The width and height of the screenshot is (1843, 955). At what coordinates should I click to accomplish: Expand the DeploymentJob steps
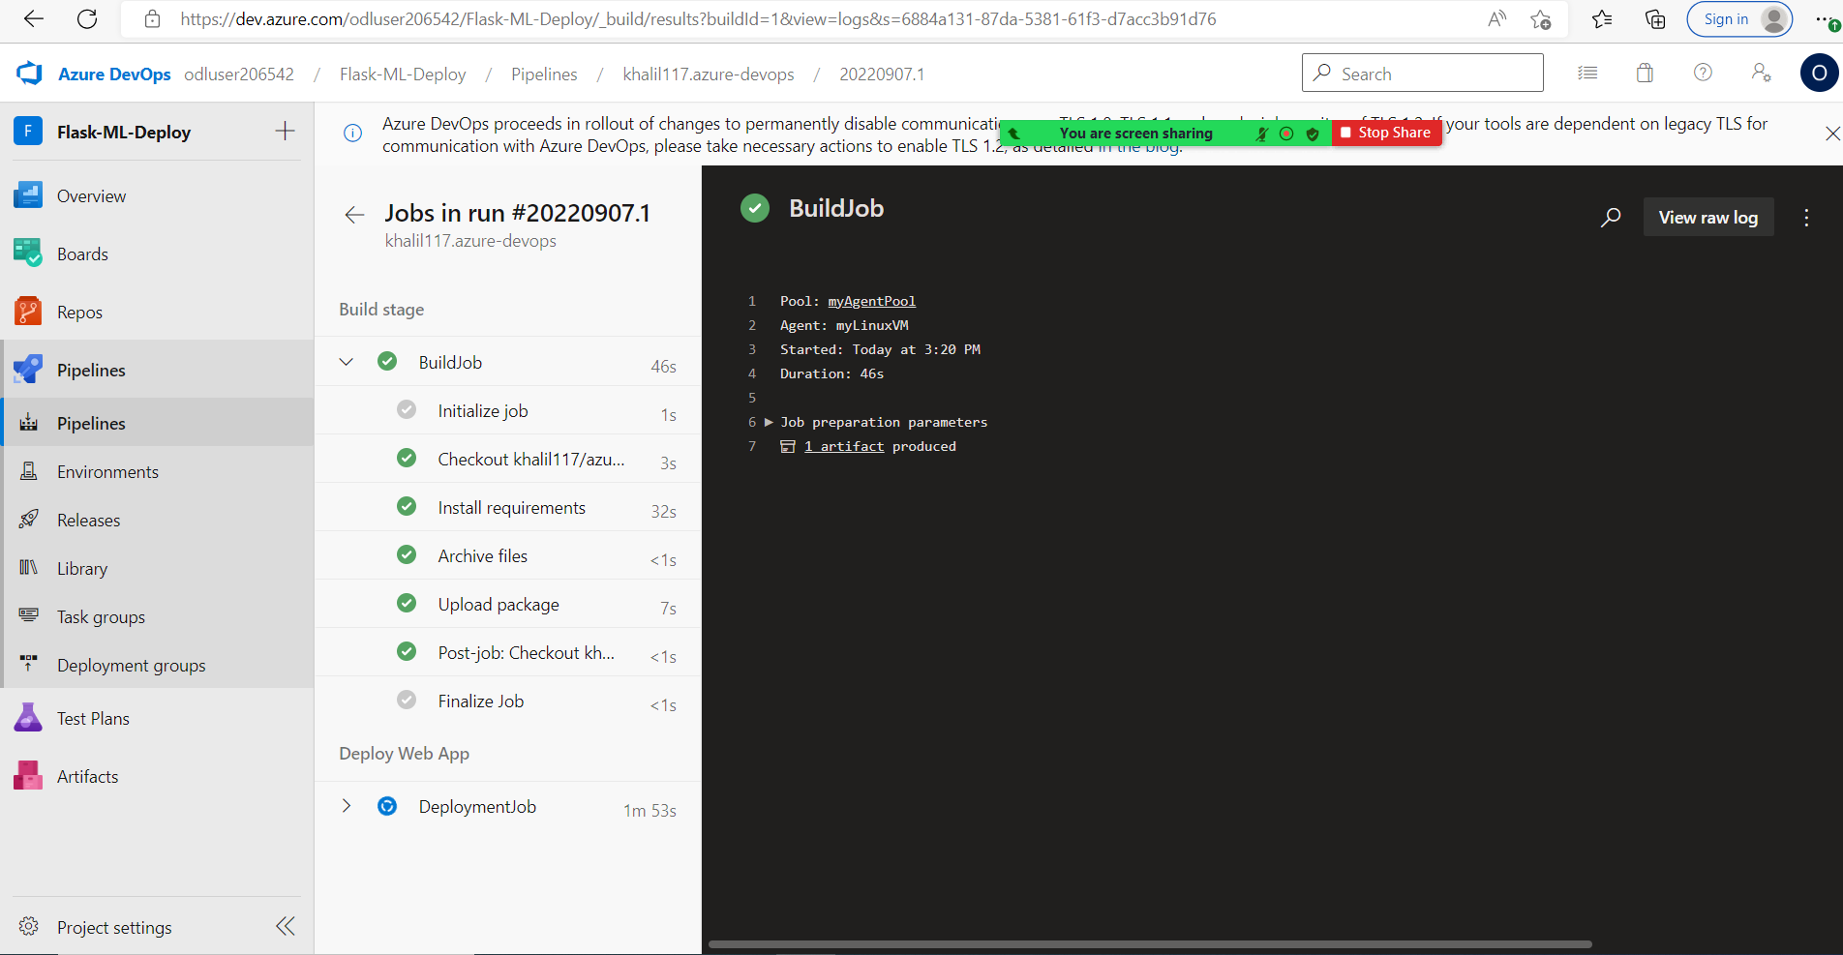pyautogui.click(x=346, y=805)
